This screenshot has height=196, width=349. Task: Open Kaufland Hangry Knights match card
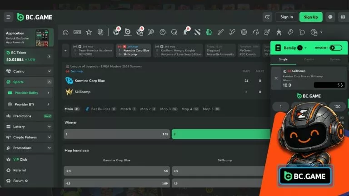178,50
